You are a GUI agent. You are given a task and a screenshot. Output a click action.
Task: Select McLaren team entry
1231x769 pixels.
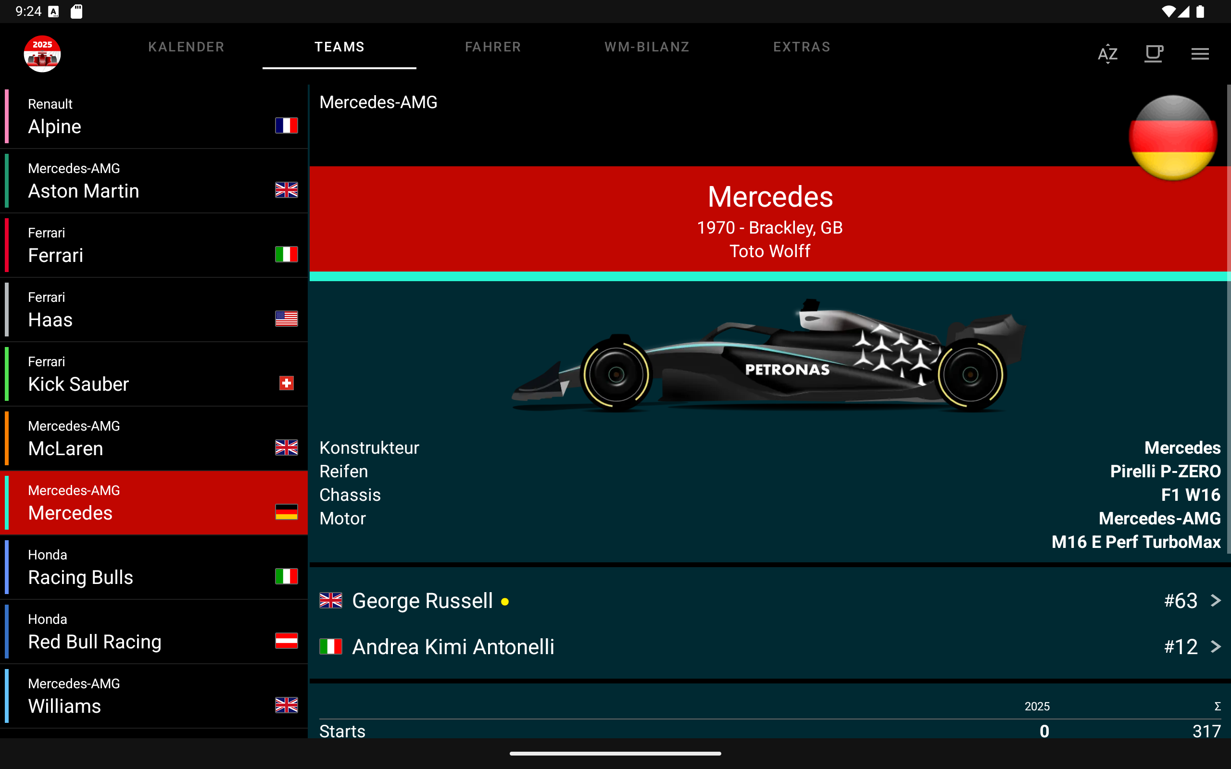152,438
